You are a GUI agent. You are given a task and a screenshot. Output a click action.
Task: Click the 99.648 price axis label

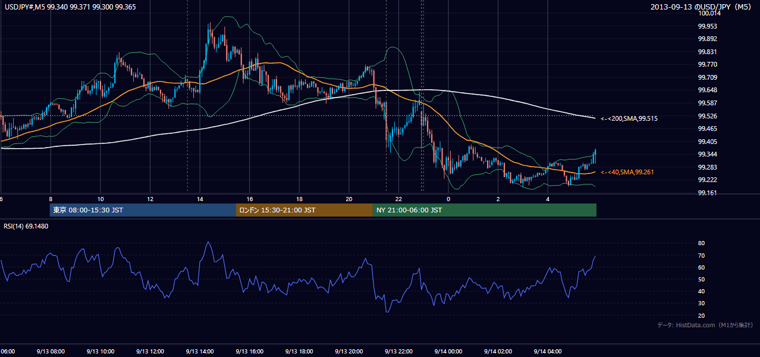click(x=708, y=90)
